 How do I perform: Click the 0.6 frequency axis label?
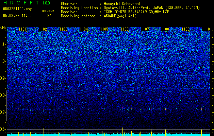[3, 129]
